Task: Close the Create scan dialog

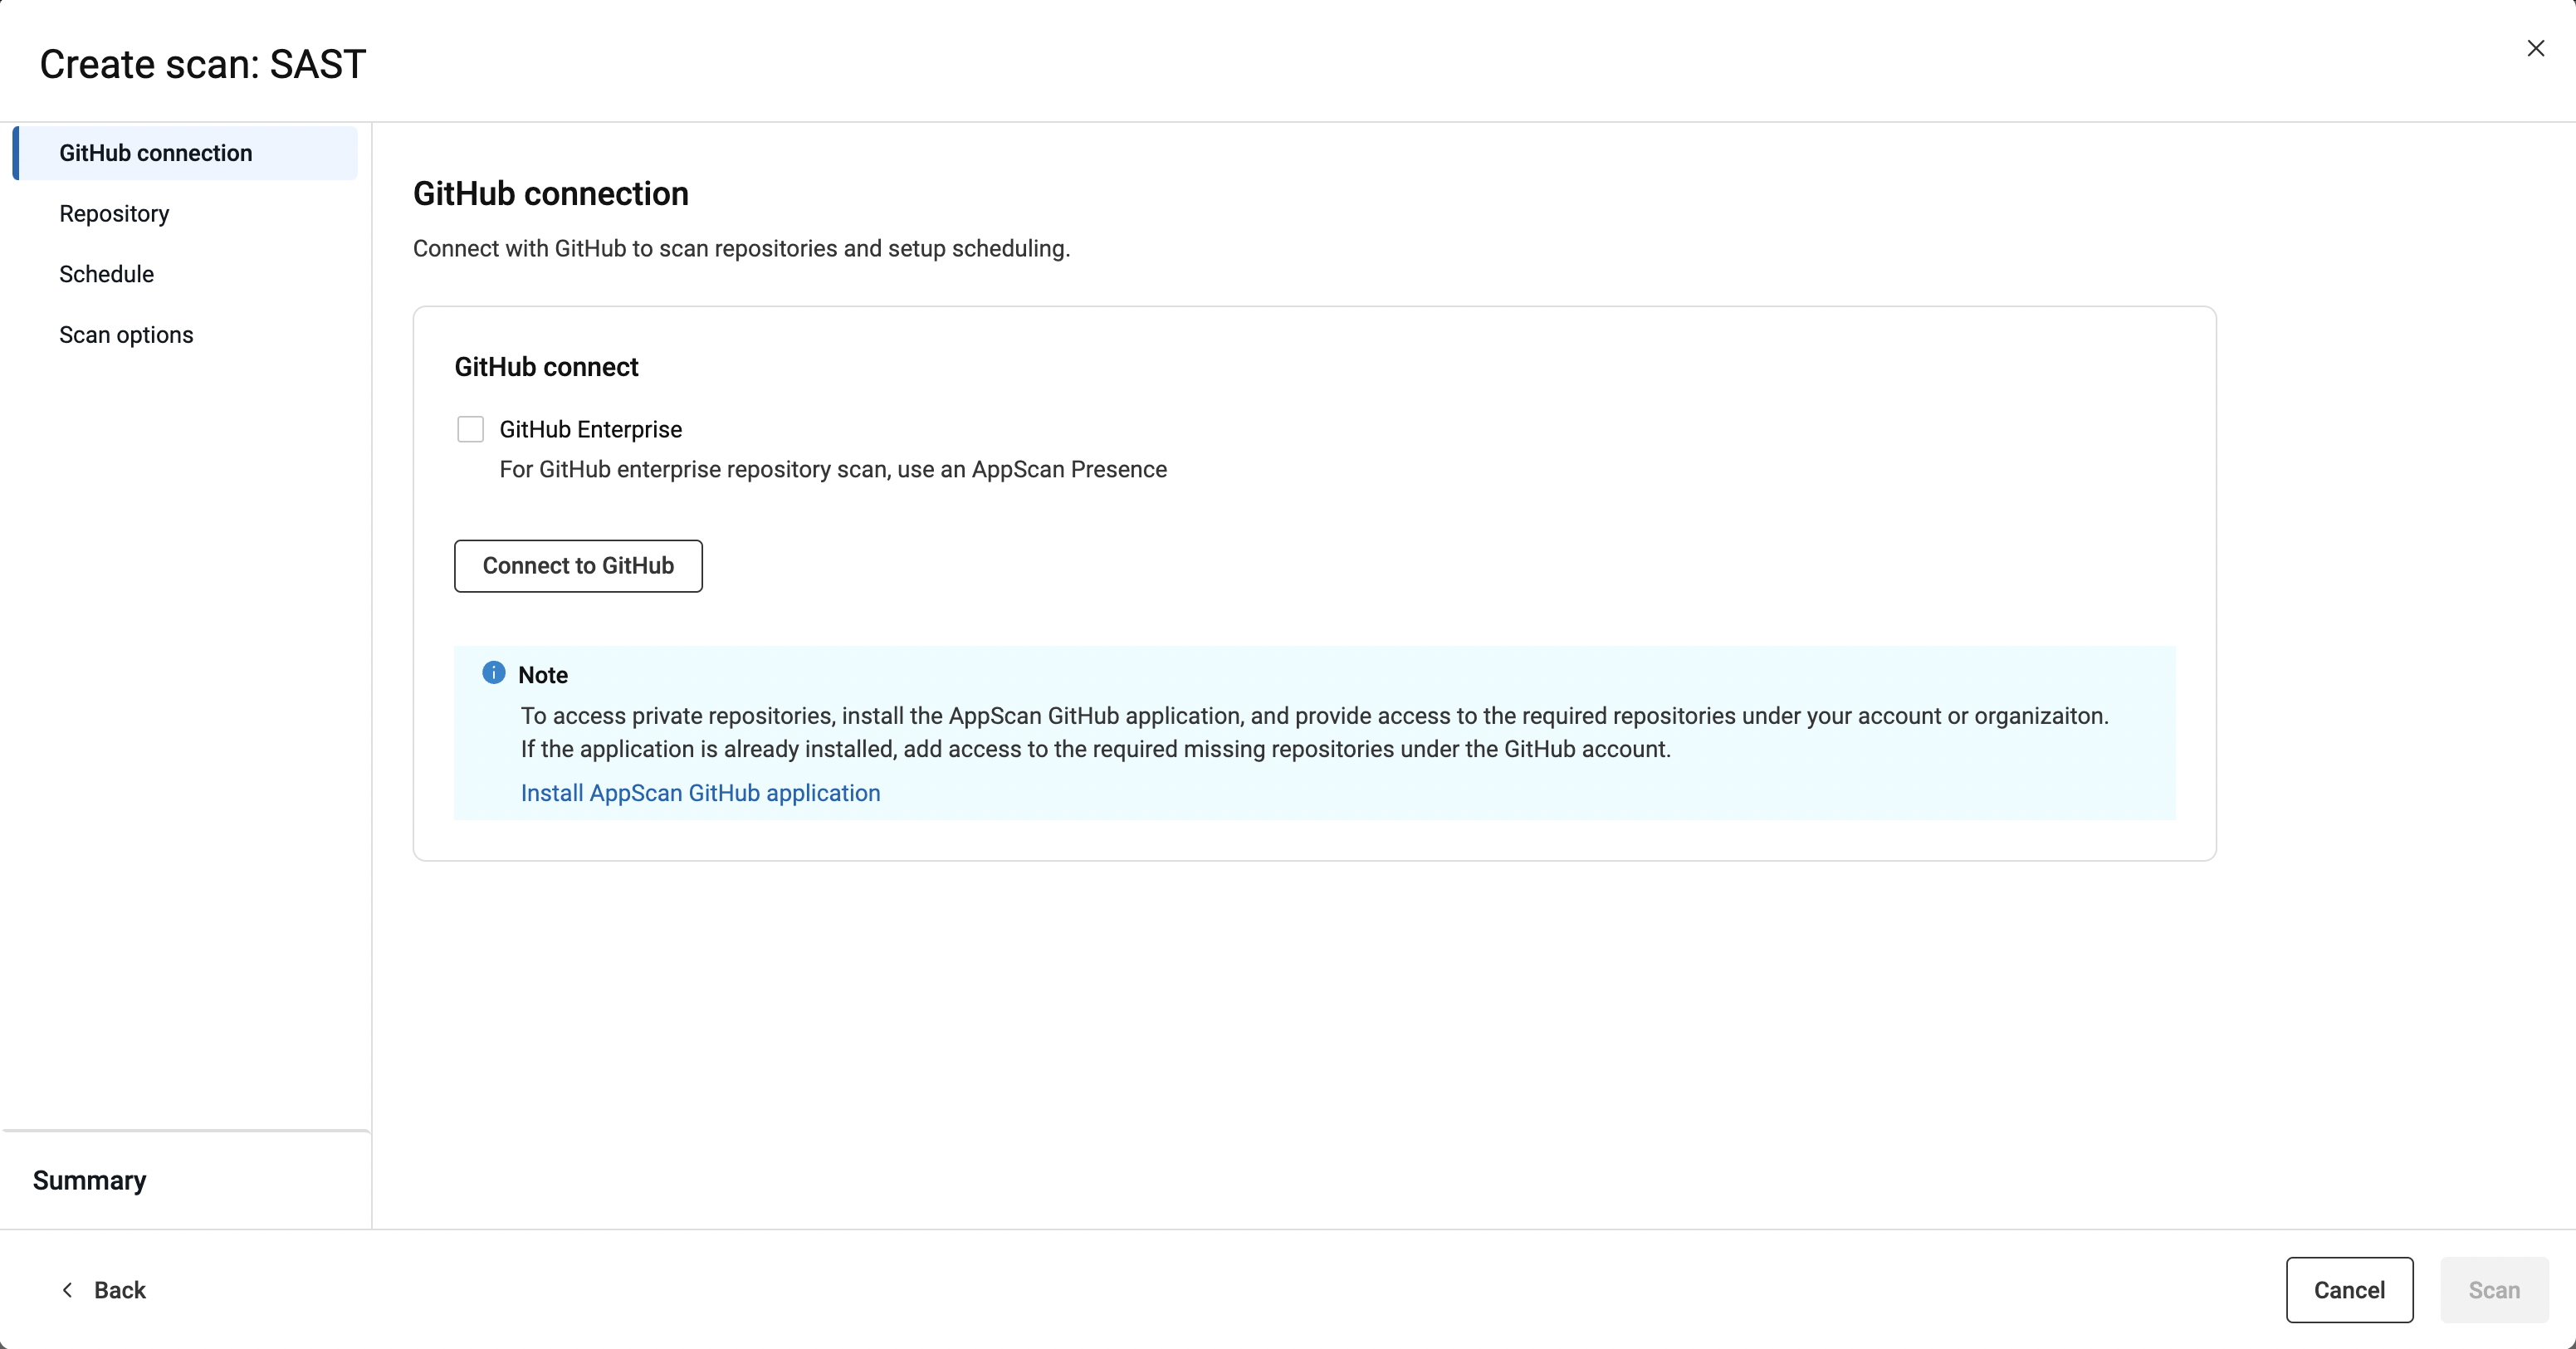Action: pyautogui.click(x=2535, y=48)
